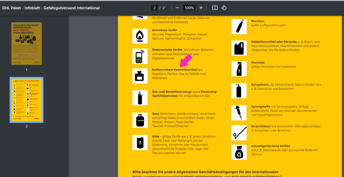Image resolution: width=344 pixels, height=177 pixels.
Task: Click the fit to page icon
Action: tap(215, 8)
